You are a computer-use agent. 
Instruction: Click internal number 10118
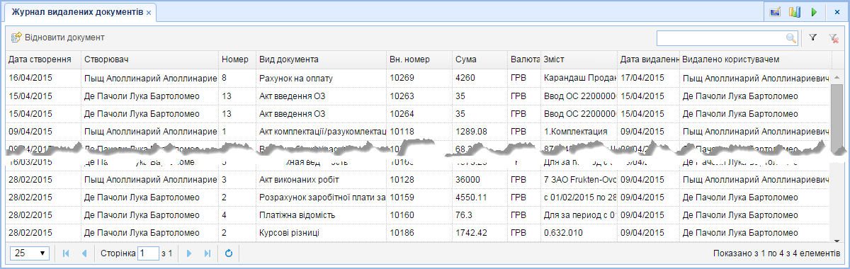click(x=402, y=131)
